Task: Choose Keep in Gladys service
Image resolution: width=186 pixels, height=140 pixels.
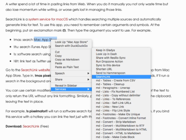Action: pos(105,50)
